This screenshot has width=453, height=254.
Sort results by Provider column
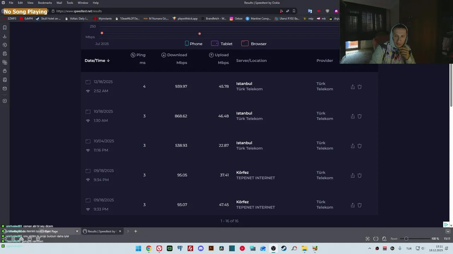pyautogui.click(x=325, y=61)
